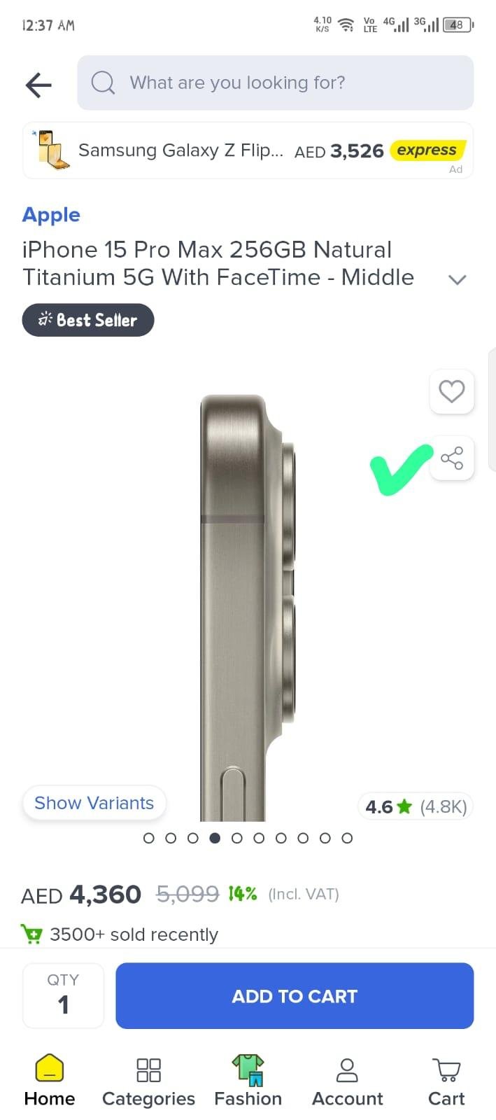Viewport: 496px width, 1120px height.
Task: Open the Apple brand link
Action: 51,215
